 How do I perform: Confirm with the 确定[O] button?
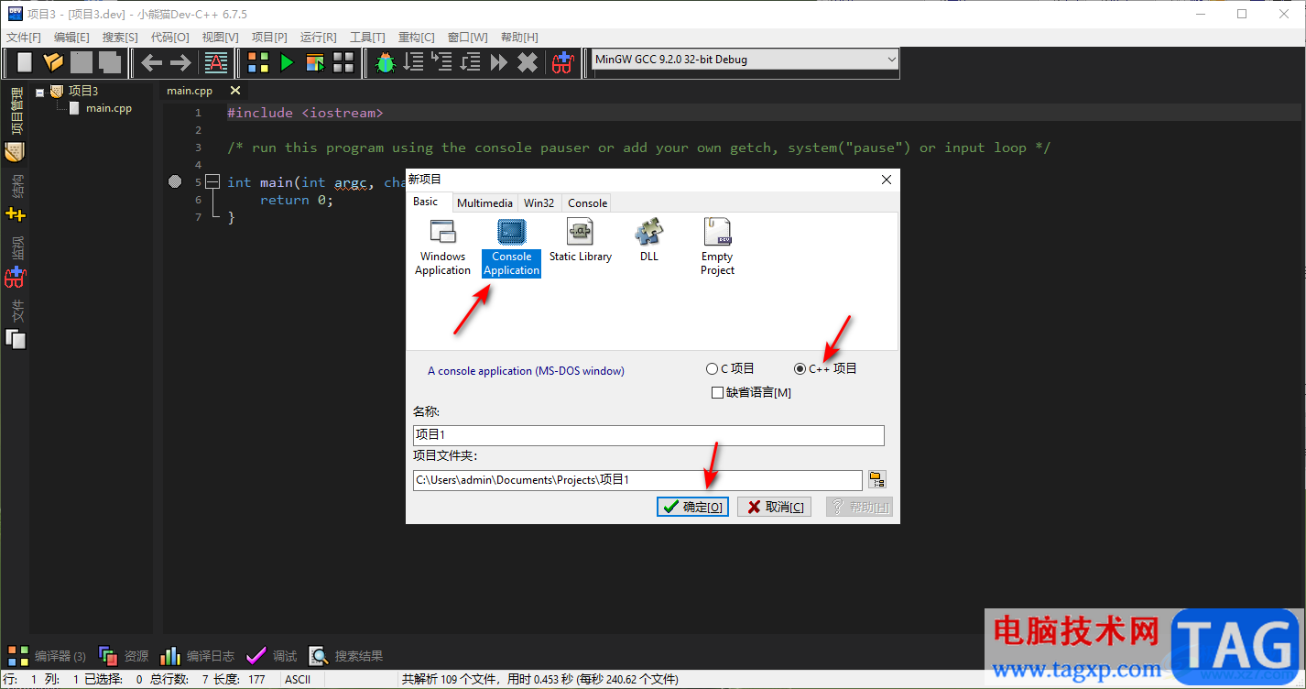click(692, 507)
